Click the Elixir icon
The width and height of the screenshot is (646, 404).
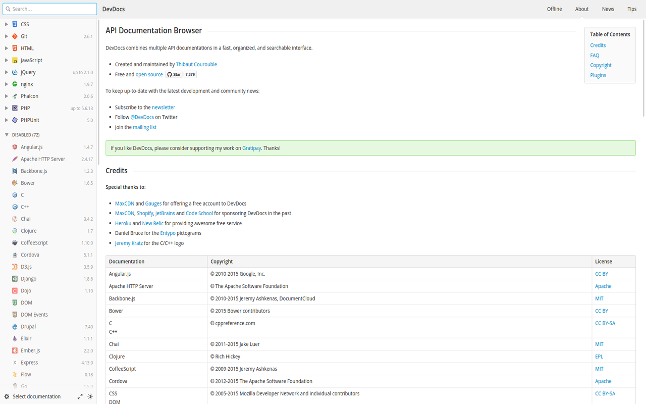click(x=15, y=338)
